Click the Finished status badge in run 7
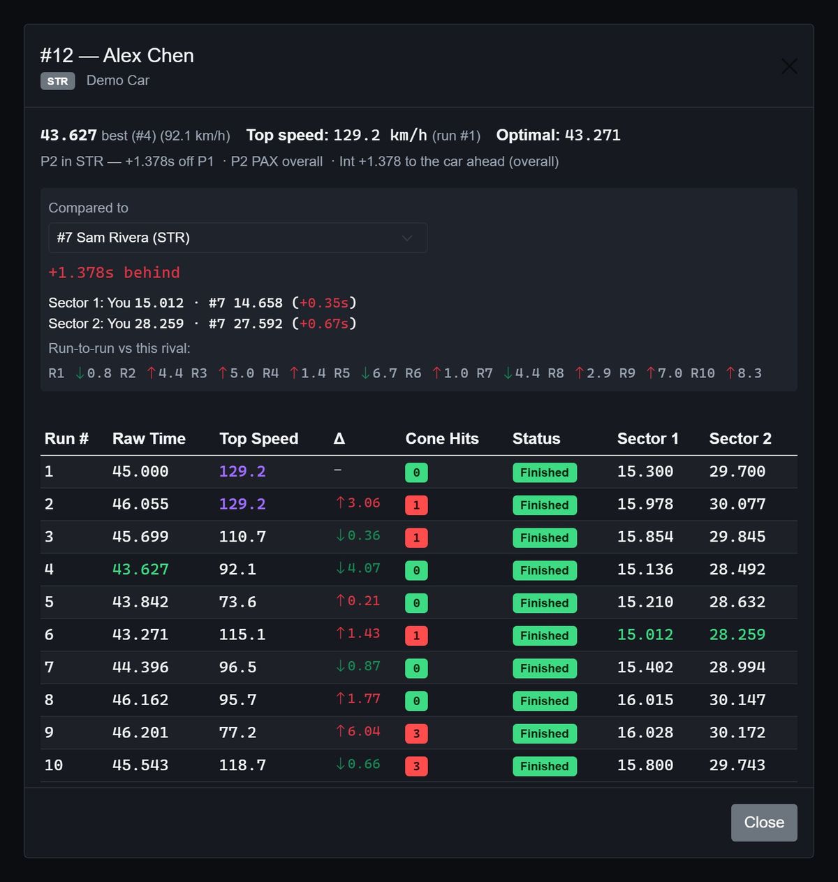838x882 pixels. tap(545, 668)
